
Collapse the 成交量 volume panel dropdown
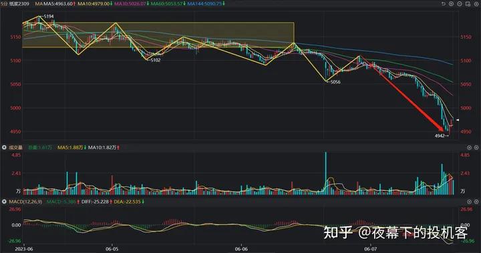4,148
